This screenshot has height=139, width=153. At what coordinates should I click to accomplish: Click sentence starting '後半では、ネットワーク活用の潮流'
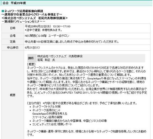point(86,82)
